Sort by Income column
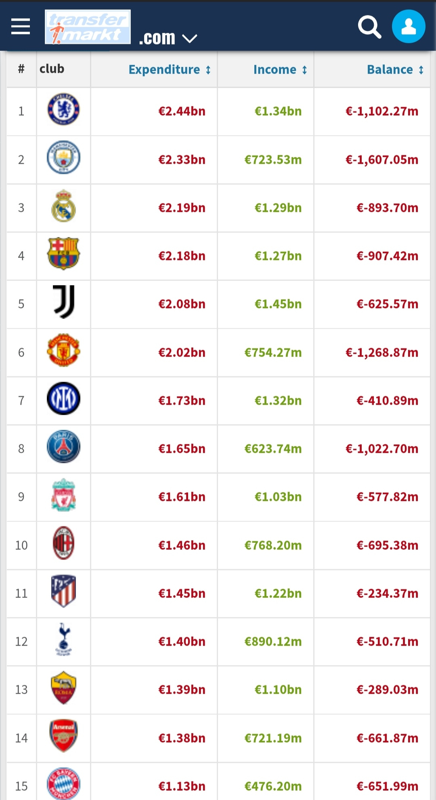This screenshot has height=800, width=436. pyautogui.click(x=280, y=70)
